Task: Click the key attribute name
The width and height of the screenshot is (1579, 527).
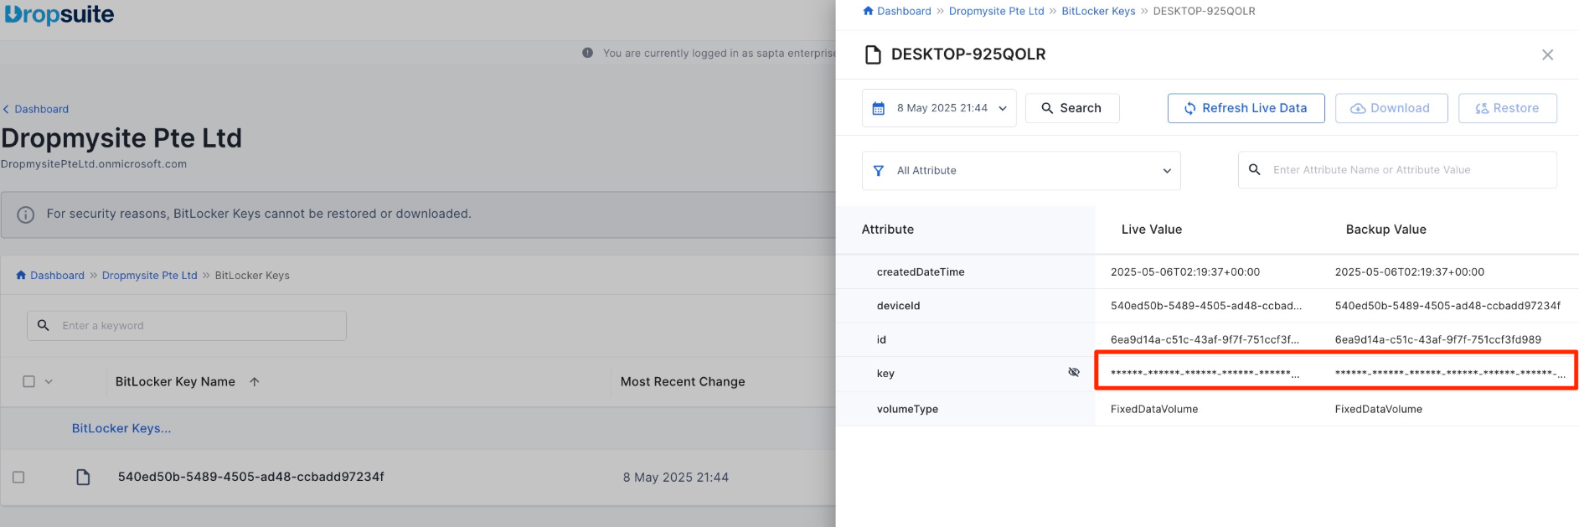Action: [x=885, y=374]
